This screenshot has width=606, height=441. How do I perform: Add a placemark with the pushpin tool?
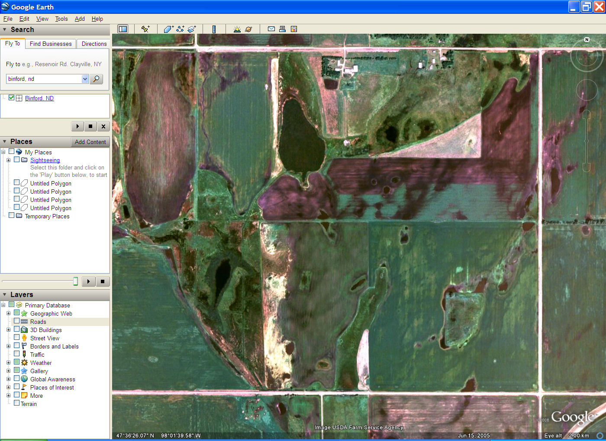pos(145,29)
